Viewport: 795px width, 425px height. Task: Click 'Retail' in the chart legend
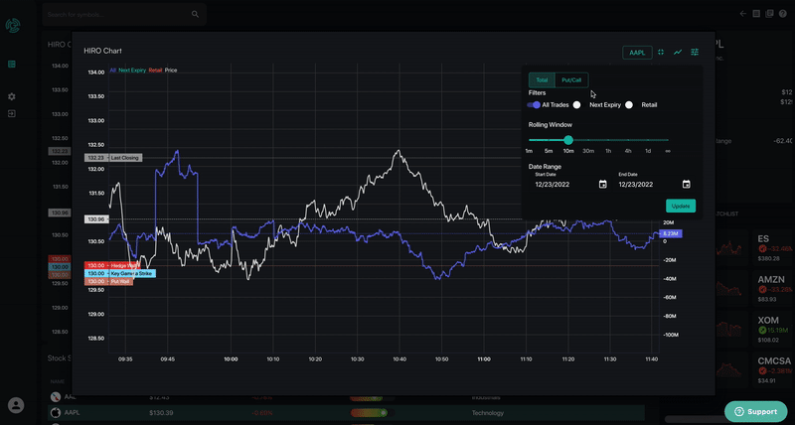[x=155, y=71]
